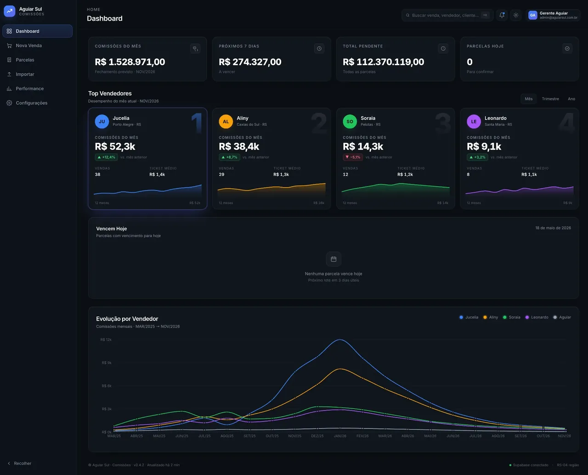Click the LE avatar on Leonardo's card
The width and height of the screenshot is (588, 475).
coord(474,122)
